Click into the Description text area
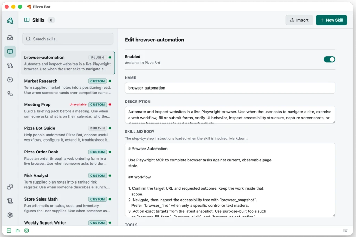This screenshot has width=356, height=237. (x=230, y=115)
